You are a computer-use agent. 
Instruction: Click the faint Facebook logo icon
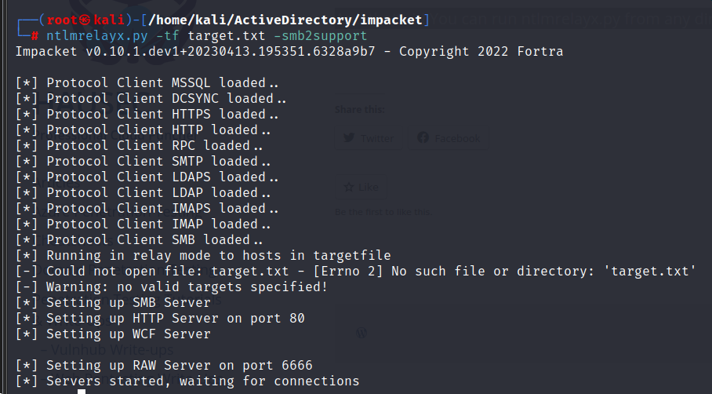click(423, 137)
